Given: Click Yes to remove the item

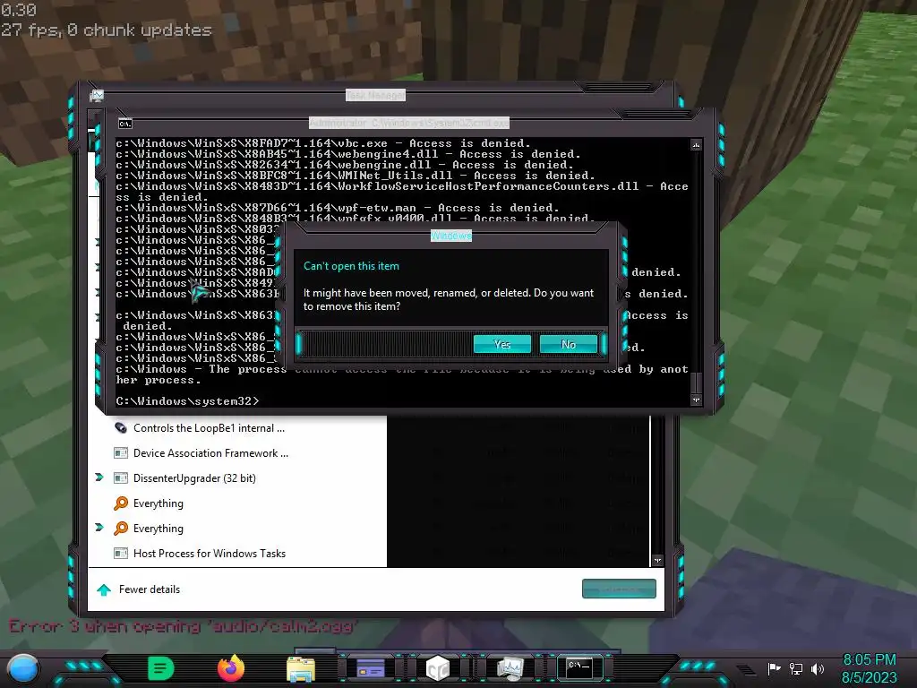Looking at the screenshot, I should click(501, 345).
